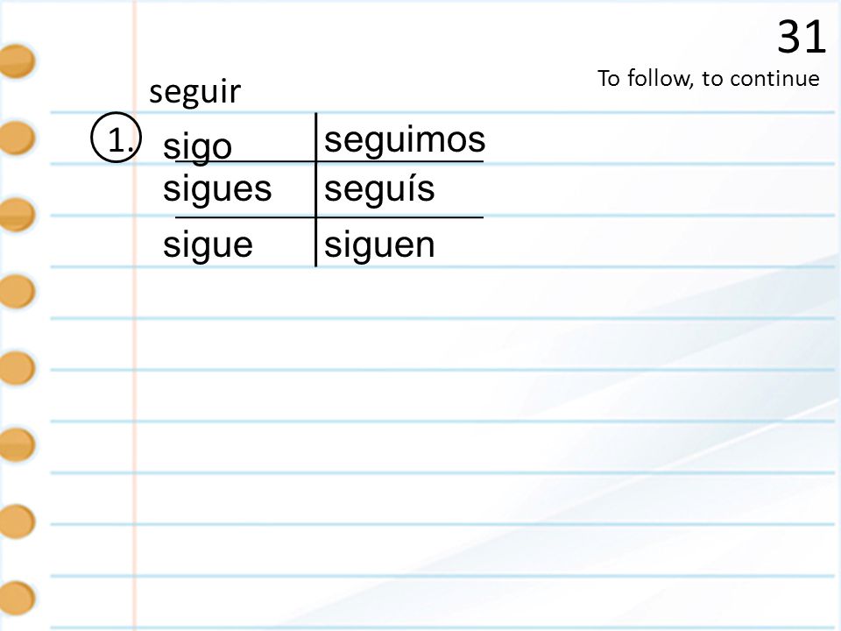Click the orange binder hole nearest the slide bottom

pyautogui.click(x=16, y=597)
